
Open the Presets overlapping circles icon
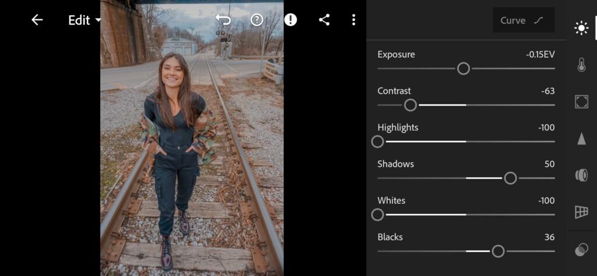(581, 250)
